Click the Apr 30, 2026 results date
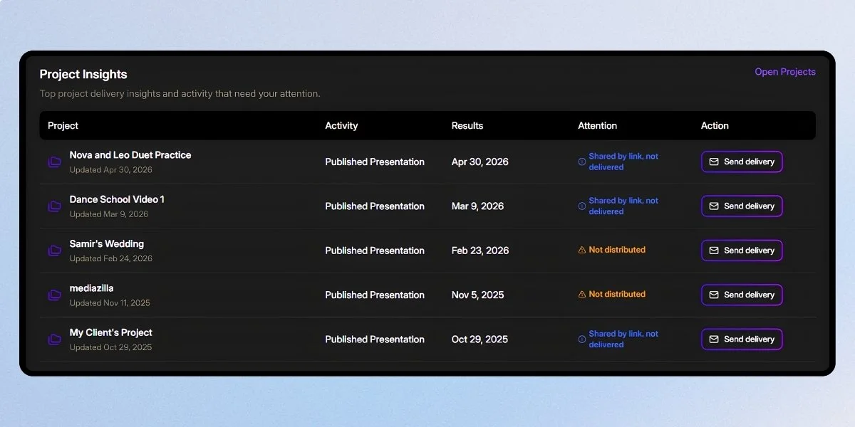The height and width of the screenshot is (427, 855). (x=480, y=162)
